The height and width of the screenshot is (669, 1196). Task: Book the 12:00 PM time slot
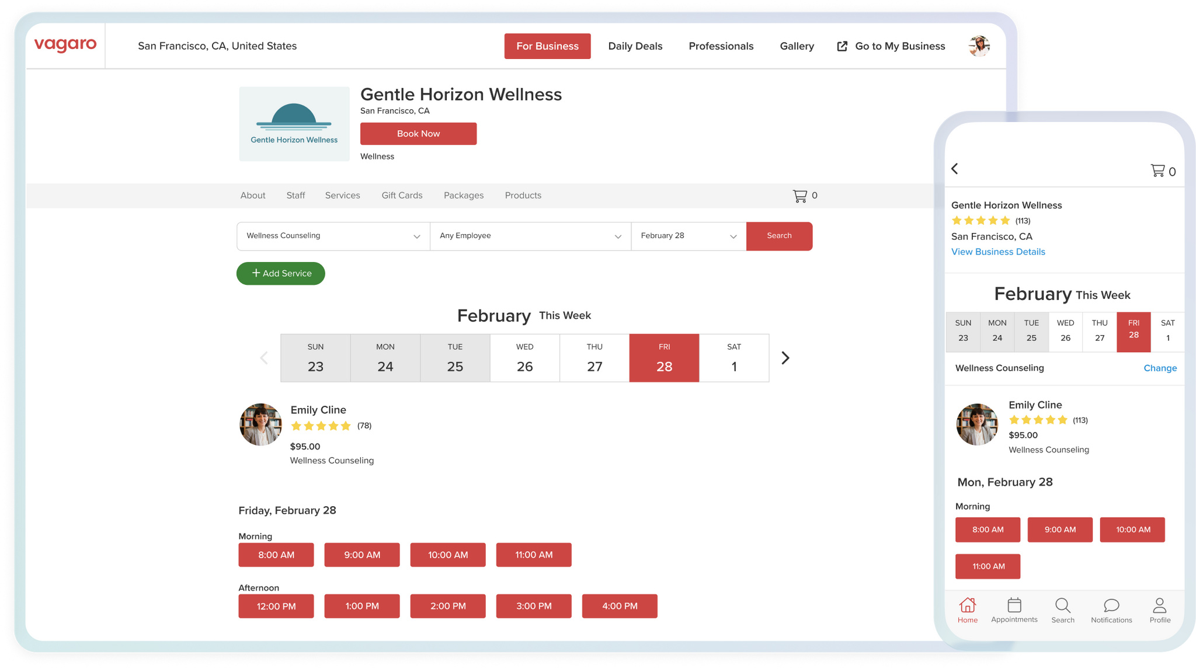tap(276, 606)
